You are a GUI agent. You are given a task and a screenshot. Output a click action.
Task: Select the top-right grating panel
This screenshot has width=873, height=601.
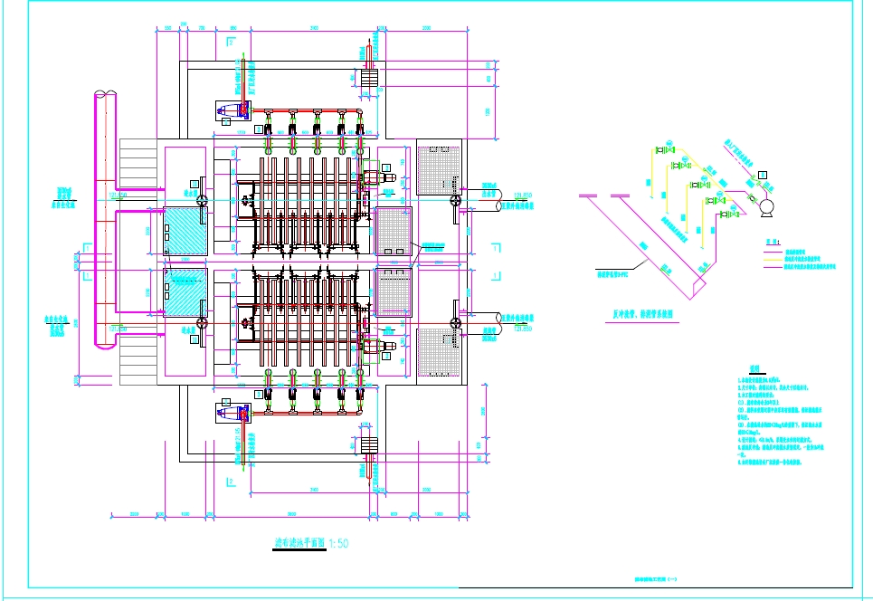pyautogui.click(x=439, y=170)
